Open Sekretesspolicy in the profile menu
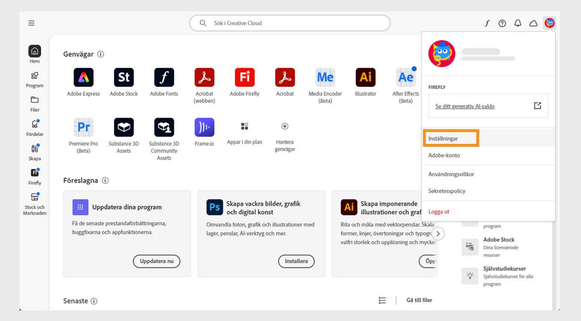The width and height of the screenshot is (581, 321). coord(488,191)
